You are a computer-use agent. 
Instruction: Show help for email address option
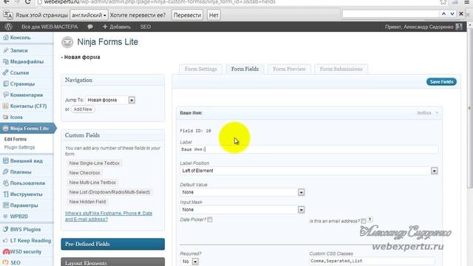click(x=370, y=219)
